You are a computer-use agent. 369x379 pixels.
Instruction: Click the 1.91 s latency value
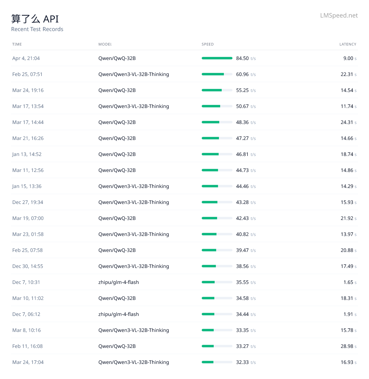(350, 314)
